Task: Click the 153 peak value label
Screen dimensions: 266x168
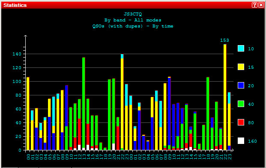Action: pyautogui.click(x=224, y=40)
